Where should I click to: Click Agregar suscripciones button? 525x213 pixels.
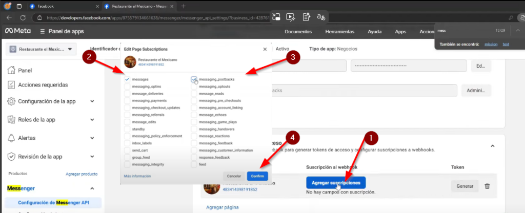(x=336, y=183)
